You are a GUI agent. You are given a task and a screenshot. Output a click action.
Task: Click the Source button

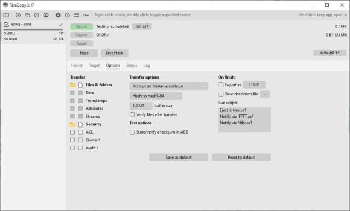pyautogui.click(x=81, y=35)
